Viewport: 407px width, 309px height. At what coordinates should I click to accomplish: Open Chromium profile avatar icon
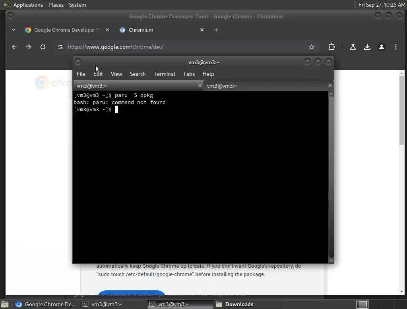(x=381, y=47)
